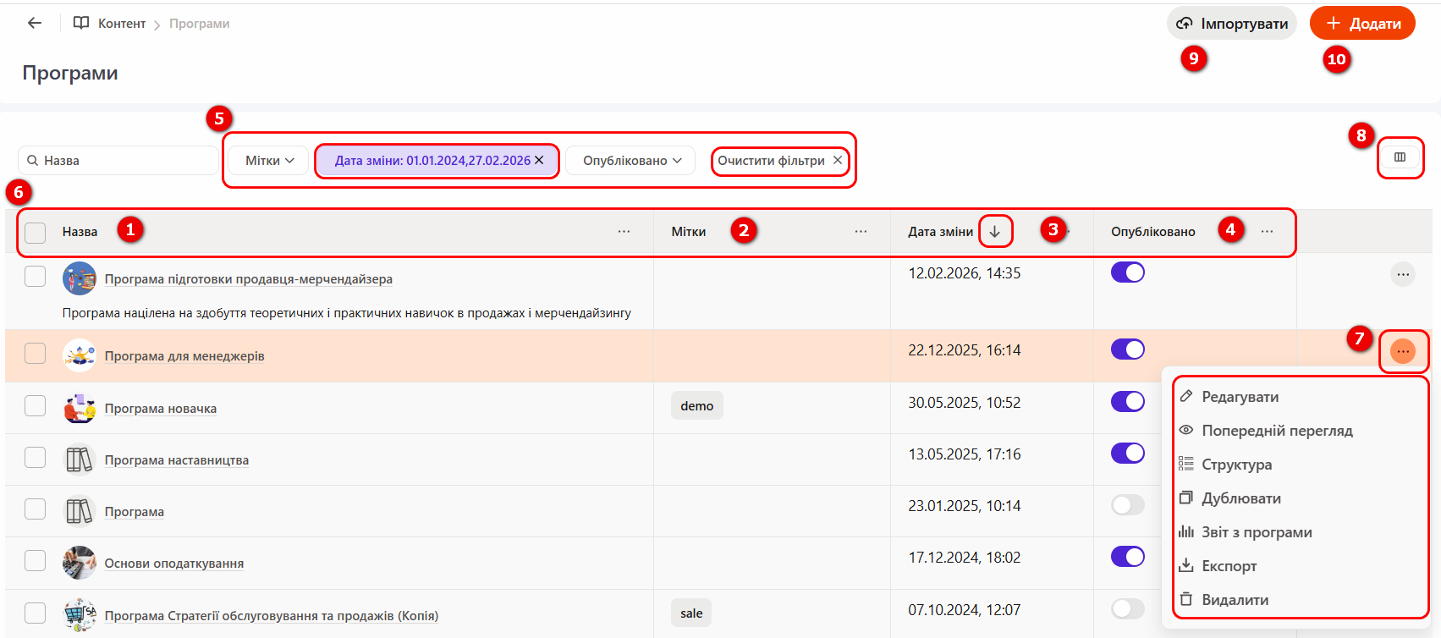This screenshot has width=1441, height=638.
Task: Choose Дублювати from the context menu
Action: pyautogui.click(x=1240, y=498)
